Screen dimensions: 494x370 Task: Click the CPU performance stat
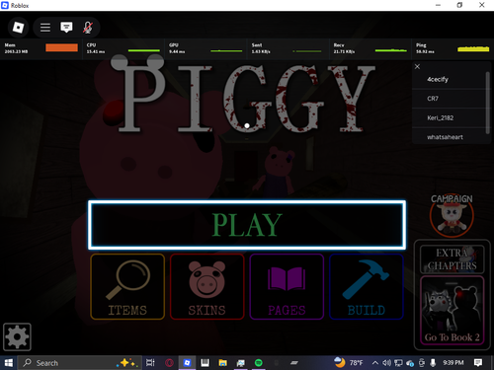tap(123, 48)
